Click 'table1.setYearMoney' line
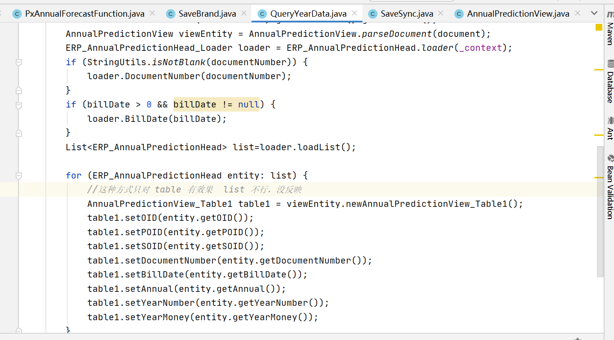 pos(203,317)
